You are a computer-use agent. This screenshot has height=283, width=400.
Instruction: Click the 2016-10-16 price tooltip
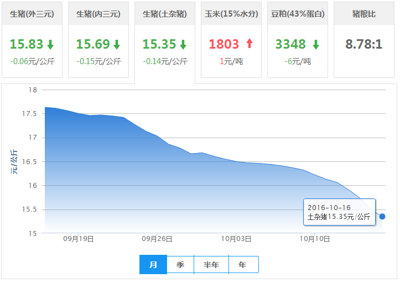[x=339, y=212]
